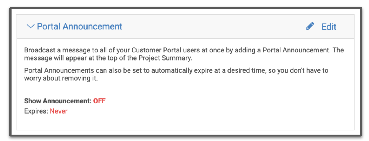Click the pencil icon beside Edit
The width and height of the screenshot is (369, 141).
coord(310,26)
